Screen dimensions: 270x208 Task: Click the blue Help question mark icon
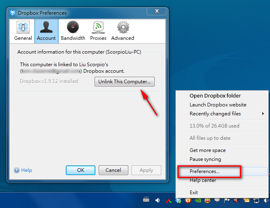tap(17, 170)
